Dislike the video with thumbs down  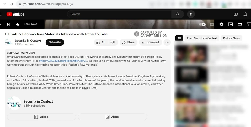pos(113,42)
